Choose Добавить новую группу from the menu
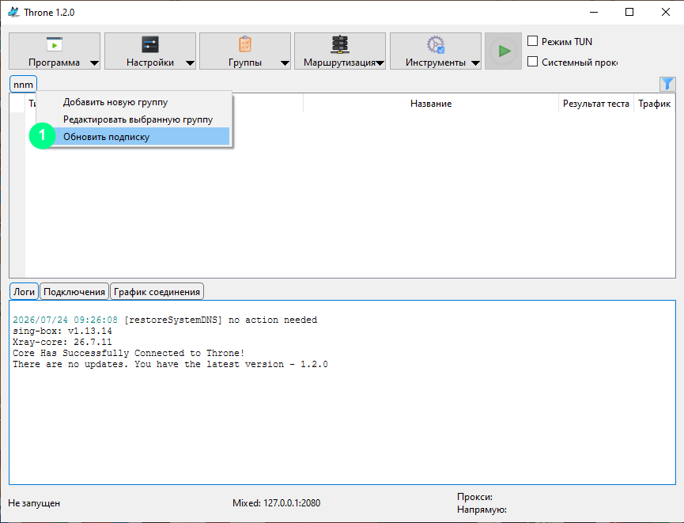This screenshot has width=684, height=523. pyautogui.click(x=134, y=102)
